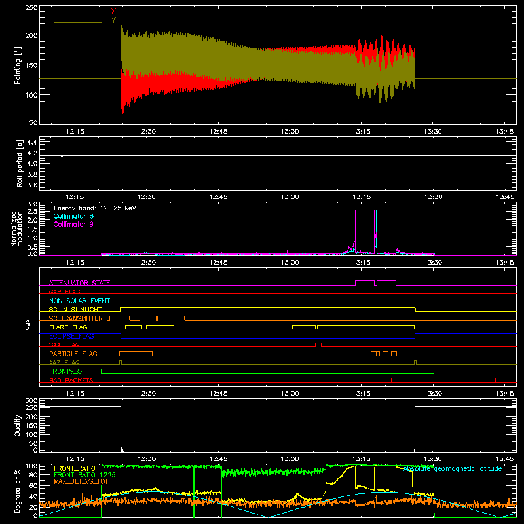Click the BAD_PACKETS red tick near 13:43
Viewport: 524px width, 524px height.
[495, 380]
